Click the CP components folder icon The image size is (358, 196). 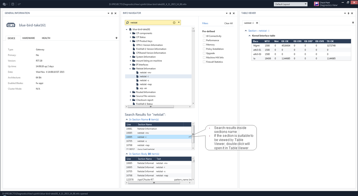(x=134, y=33)
